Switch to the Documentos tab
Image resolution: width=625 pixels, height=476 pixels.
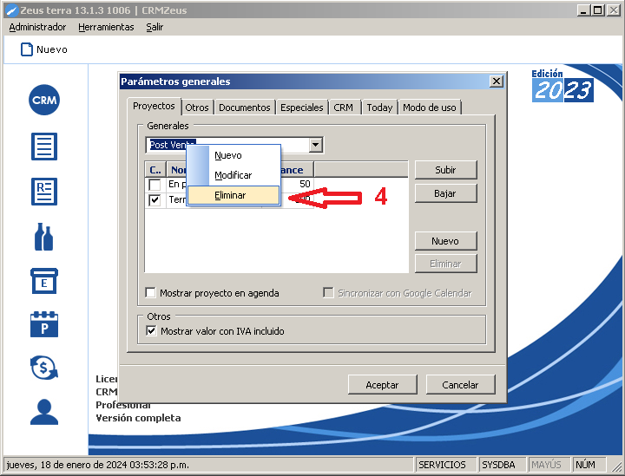click(245, 108)
